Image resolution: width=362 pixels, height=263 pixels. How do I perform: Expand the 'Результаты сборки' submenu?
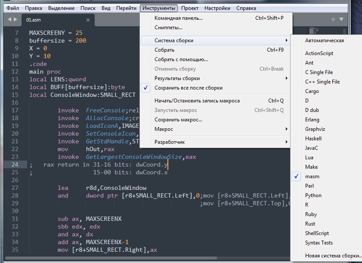(x=177, y=78)
